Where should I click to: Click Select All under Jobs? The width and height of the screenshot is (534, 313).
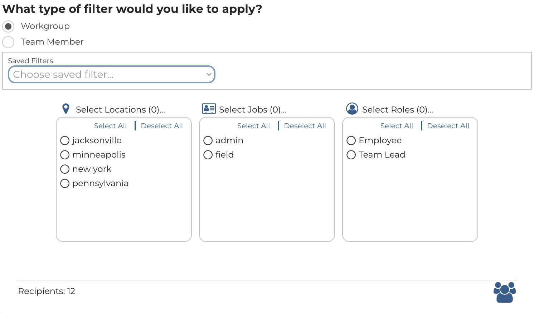pyautogui.click(x=253, y=126)
